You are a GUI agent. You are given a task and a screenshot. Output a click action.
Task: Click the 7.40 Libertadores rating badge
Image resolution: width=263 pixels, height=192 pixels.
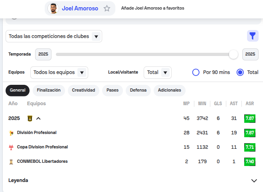(250, 162)
